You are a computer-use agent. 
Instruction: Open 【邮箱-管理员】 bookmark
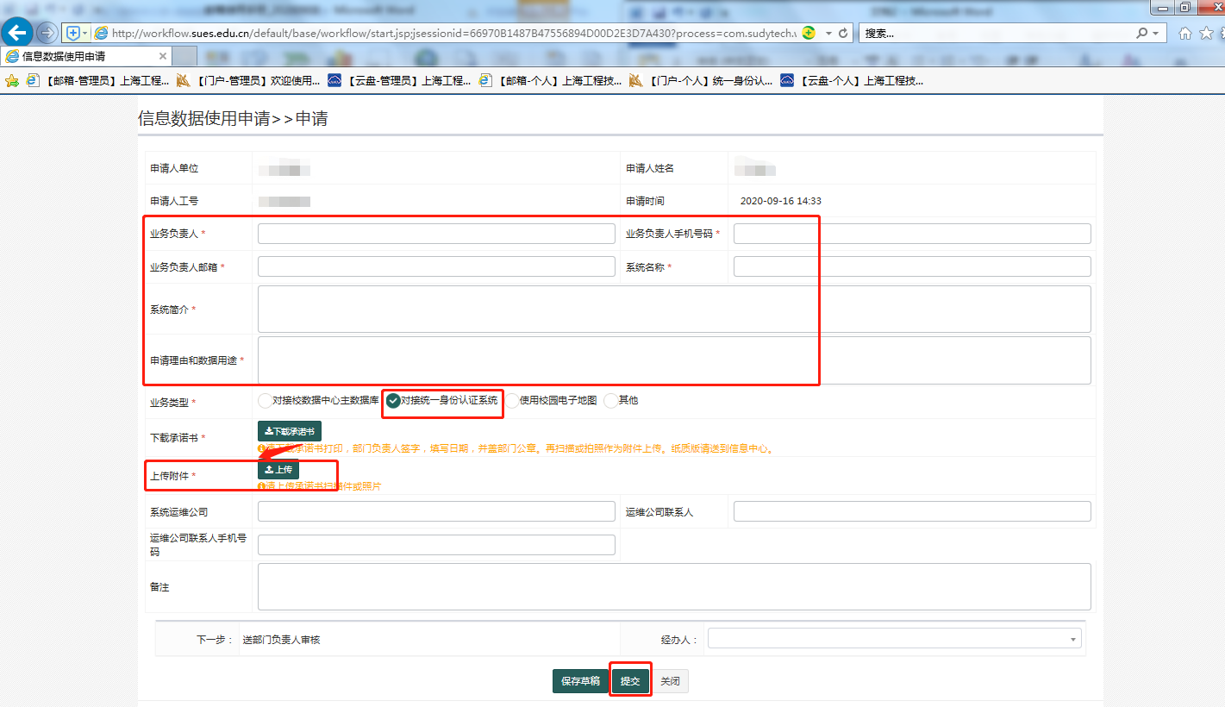(x=97, y=80)
